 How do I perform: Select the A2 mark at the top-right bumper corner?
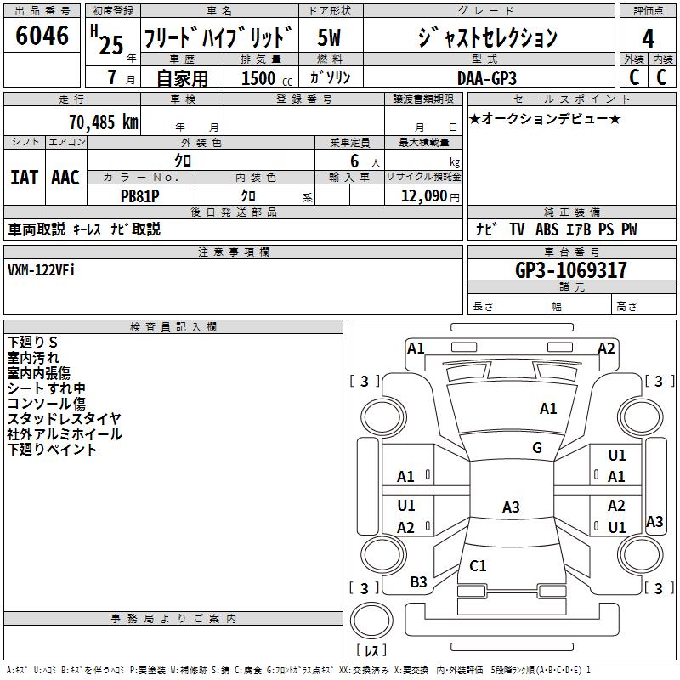tap(606, 348)
